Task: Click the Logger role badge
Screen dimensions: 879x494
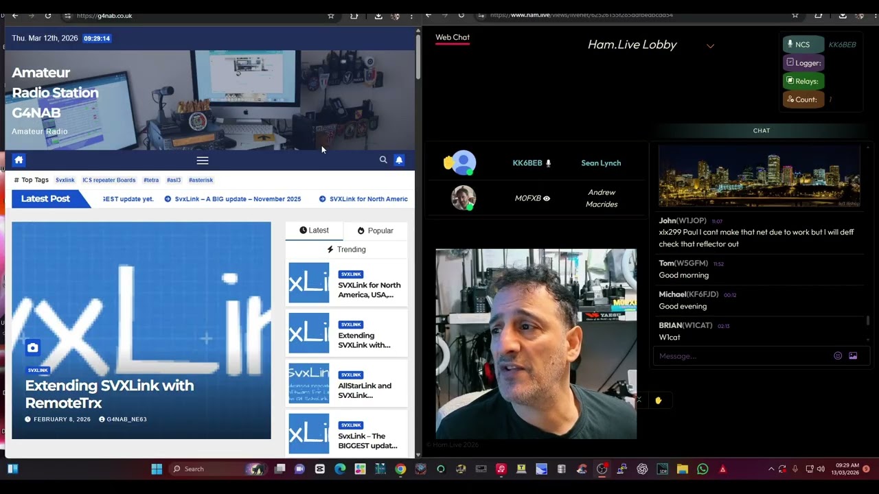Action: [x=803, y=62]
